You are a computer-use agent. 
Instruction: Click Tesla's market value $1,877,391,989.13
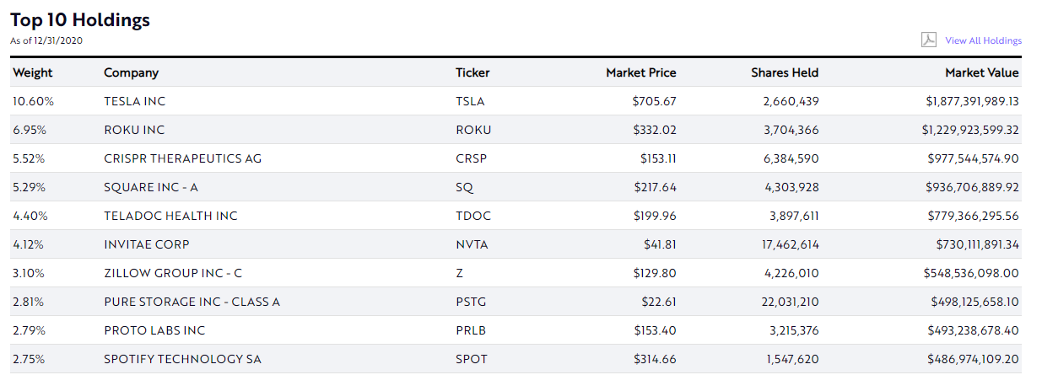coord(972,101)
